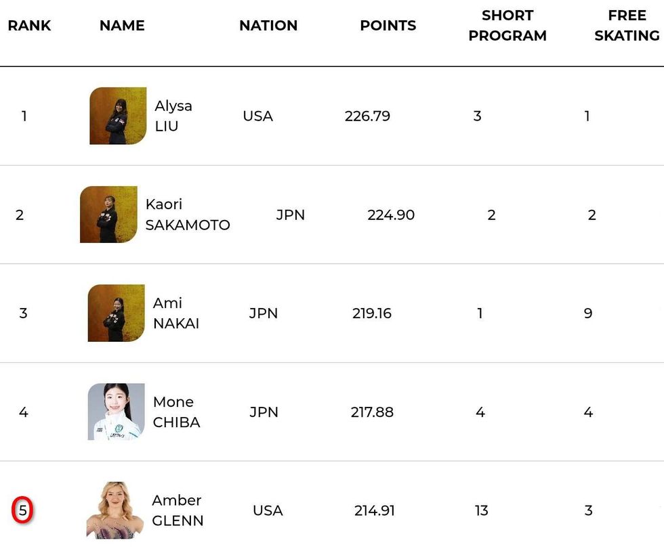Click Amber Glenn's short program rank 13
This screenshot has height=551, width=664.
point(482,510)
